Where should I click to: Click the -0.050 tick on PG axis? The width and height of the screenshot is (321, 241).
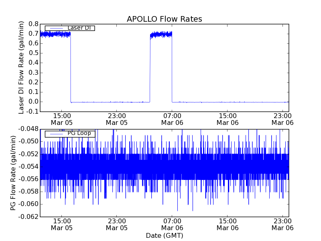click(x=28, y=141)
